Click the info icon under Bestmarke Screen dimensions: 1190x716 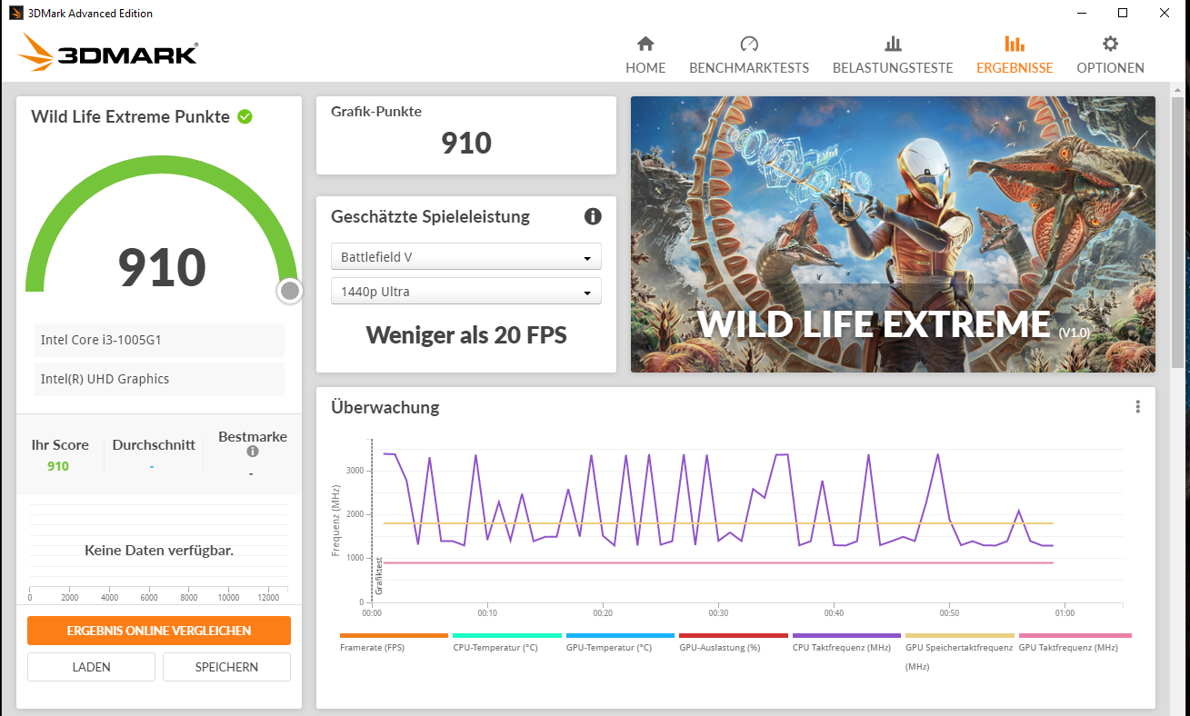pos(253,452)
